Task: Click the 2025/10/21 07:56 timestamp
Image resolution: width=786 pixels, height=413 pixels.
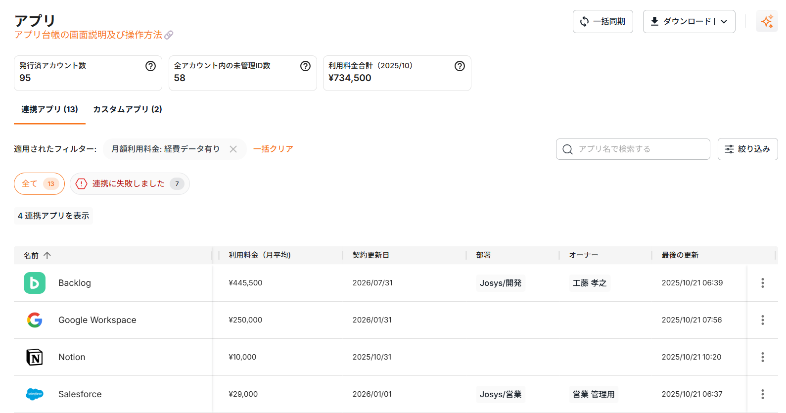Action: (x=692, y=320)
